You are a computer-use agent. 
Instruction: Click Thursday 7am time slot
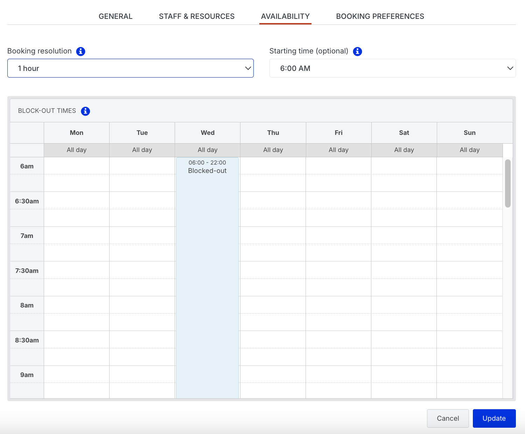tap(273, 236)
